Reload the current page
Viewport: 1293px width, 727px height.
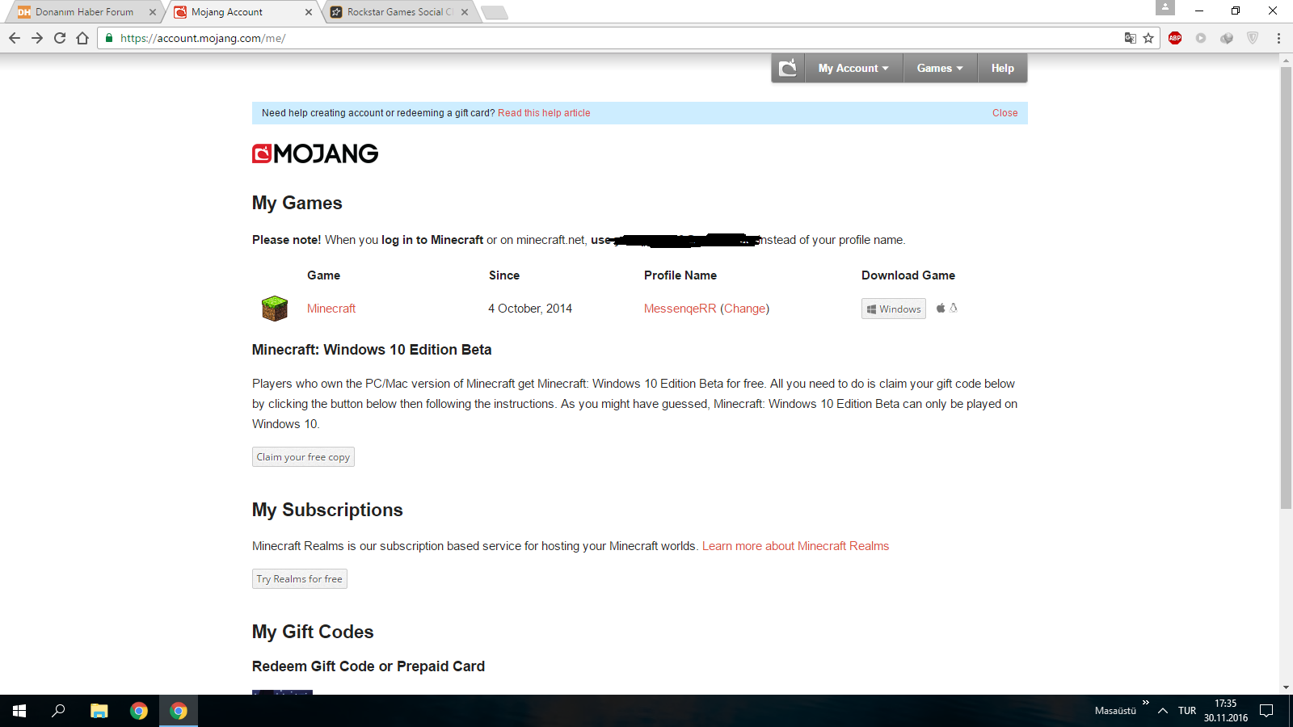point(60,38)
